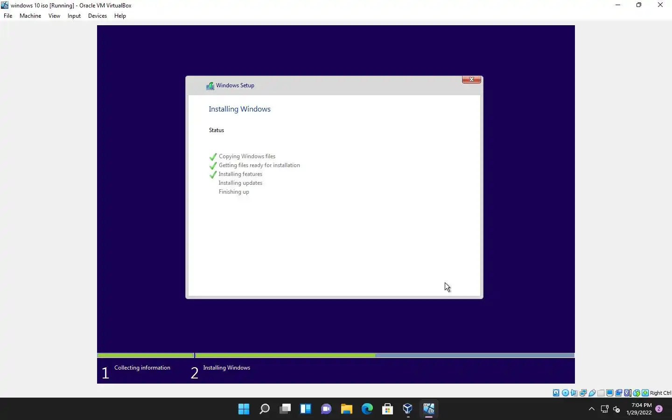Open the Windows Start menu
The image size is (672, 420).
[244, 409]
